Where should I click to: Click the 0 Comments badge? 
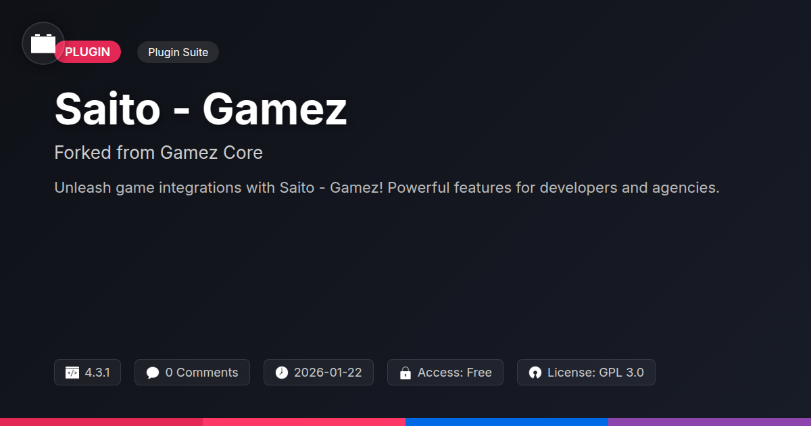click(x=192, y=373)
